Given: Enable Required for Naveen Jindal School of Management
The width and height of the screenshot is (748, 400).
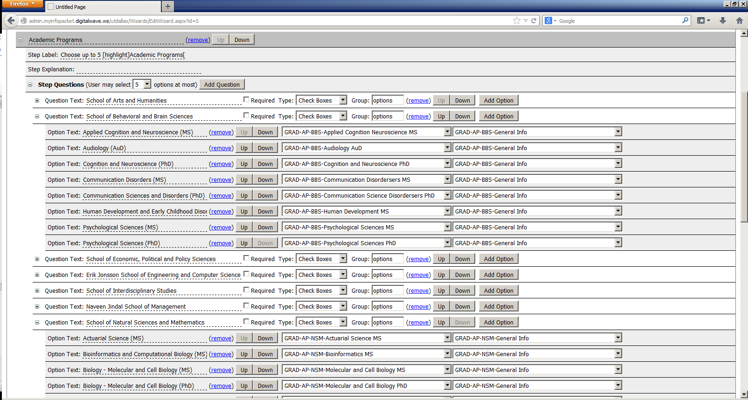Looking at the screenshot, I should [246, 306].
